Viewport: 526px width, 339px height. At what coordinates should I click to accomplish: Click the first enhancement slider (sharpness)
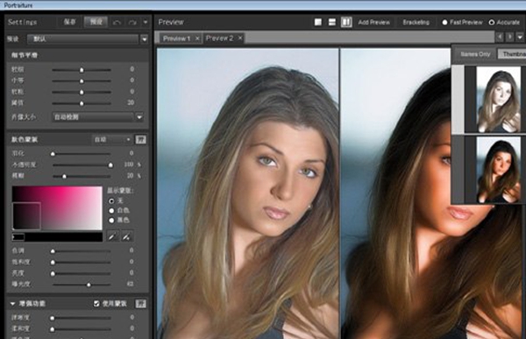click(82, 318)
